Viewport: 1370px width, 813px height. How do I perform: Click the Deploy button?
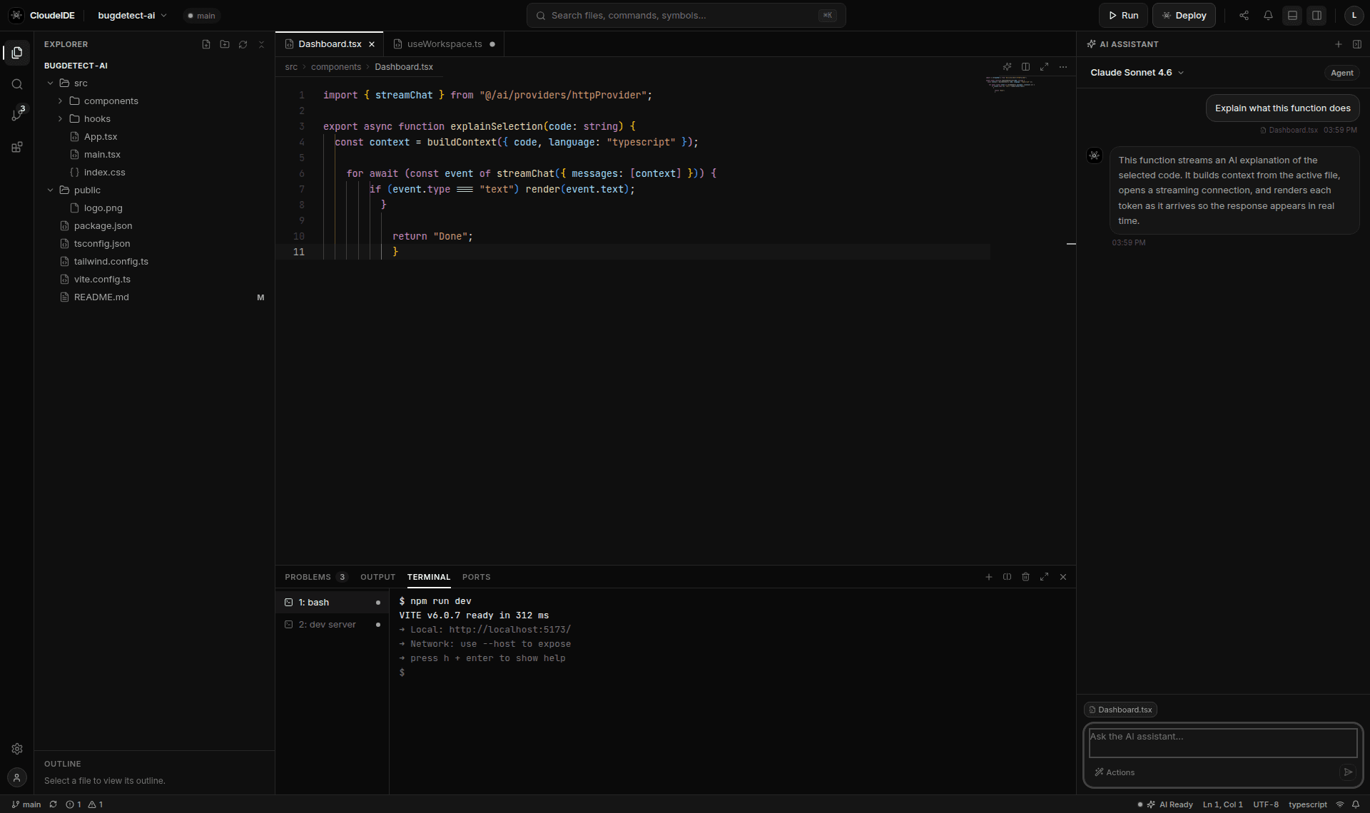[x=1184, y=15]
